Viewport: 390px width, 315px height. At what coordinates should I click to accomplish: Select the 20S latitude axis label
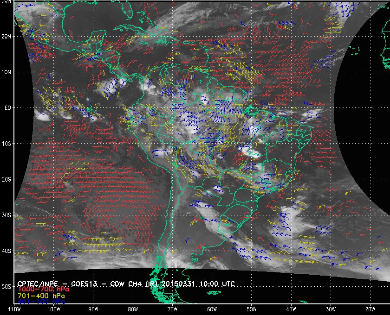[6, 179]
